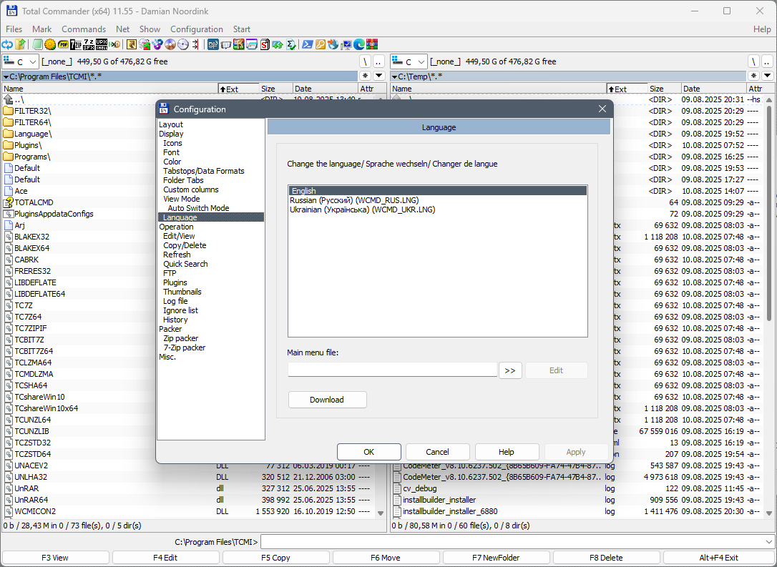Click the Main menu file input field
The width and height of the screenshot is (777, 567).
tap(393, 370)
